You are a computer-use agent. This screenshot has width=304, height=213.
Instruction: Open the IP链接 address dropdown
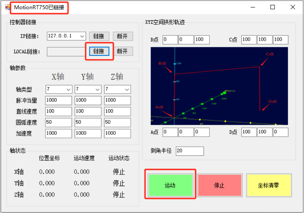82,36
